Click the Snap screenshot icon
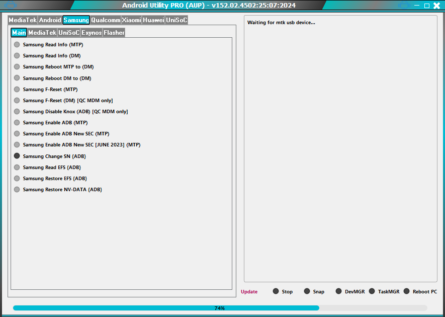 click(307, 291)
